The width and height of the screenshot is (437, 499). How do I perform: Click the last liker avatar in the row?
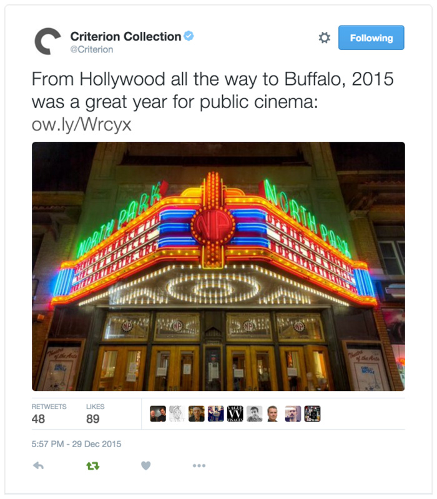312,413
